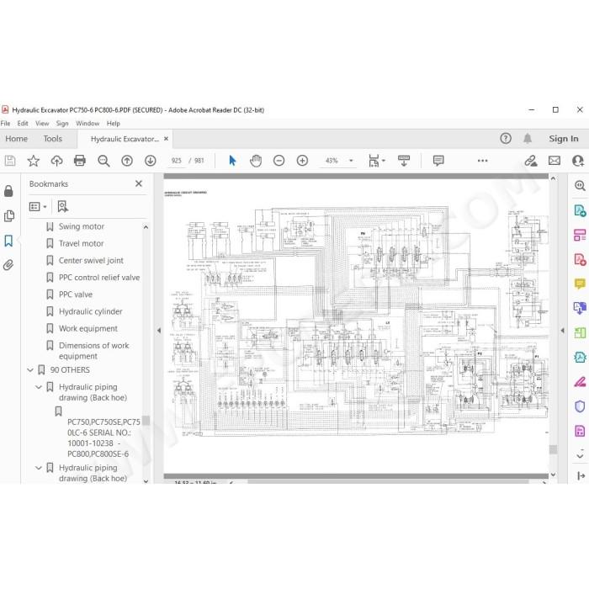This screenshot has width=589, height=589.
Task: Collapse first Hydraulic piping drawing bookmark
Action: pos(39,387)
